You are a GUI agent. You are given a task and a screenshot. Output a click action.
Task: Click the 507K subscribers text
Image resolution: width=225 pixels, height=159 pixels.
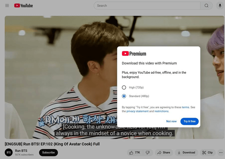pos(24,155)
